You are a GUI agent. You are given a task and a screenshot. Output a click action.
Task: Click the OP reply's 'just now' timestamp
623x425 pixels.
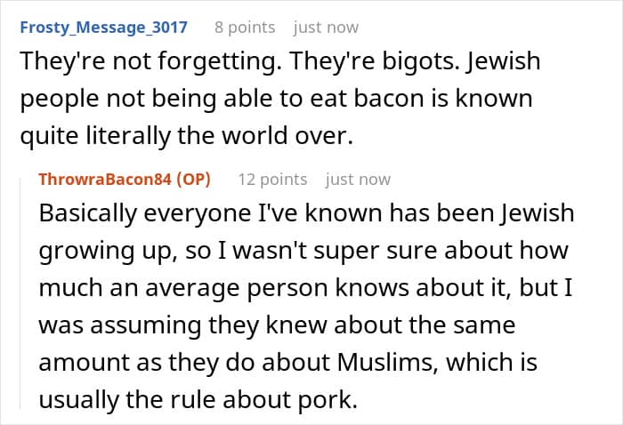click(358, 180)
